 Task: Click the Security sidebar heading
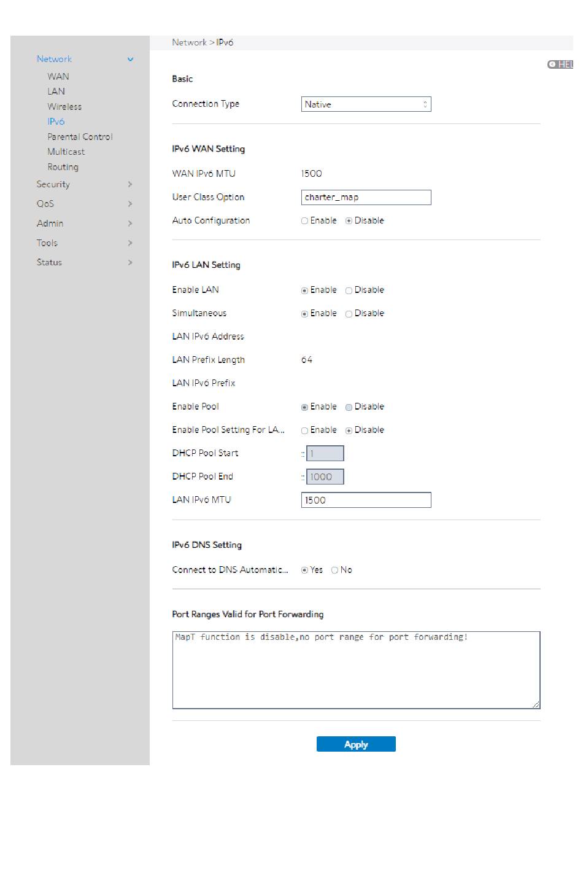click(x=53, y=184)
